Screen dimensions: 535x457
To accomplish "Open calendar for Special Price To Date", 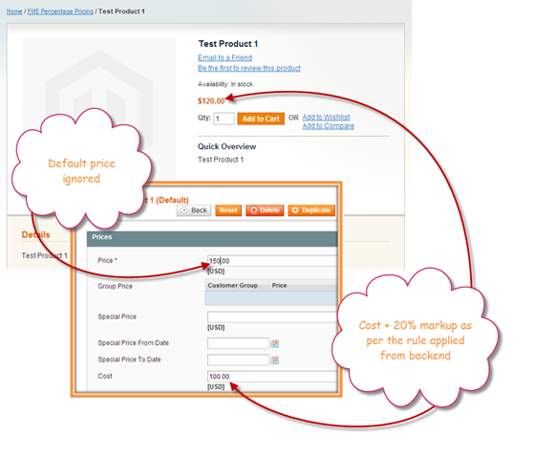I will point(275,360).
